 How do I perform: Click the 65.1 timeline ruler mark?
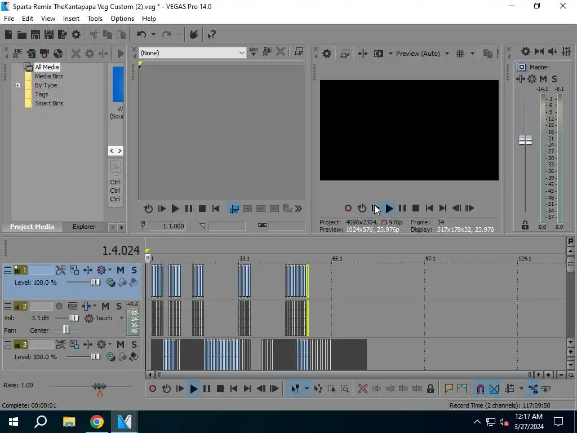337,259
